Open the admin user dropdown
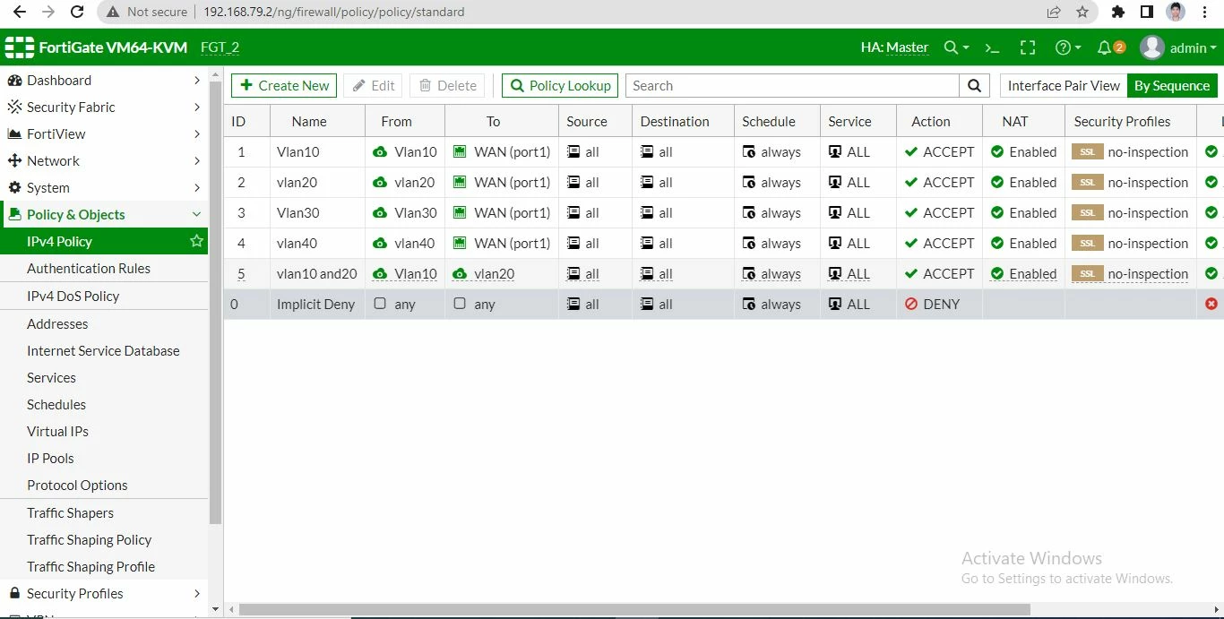The height and width of the screenshot is (619, 1224). [x=1177, y=47]
